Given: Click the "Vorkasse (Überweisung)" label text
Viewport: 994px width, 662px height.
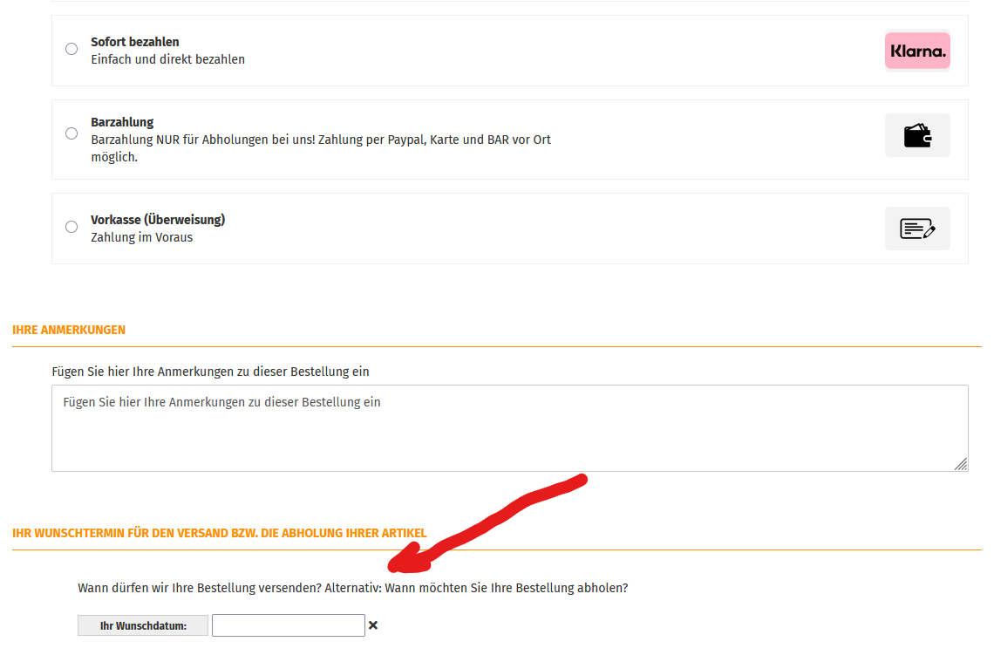Looking at the screenshot, I should click(x=158, y=220).
